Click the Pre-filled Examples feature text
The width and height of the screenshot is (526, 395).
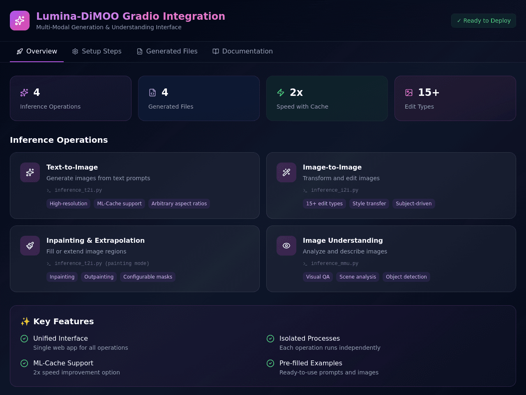pos(311,363)
